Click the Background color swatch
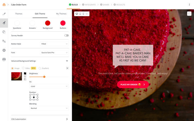 48,23
